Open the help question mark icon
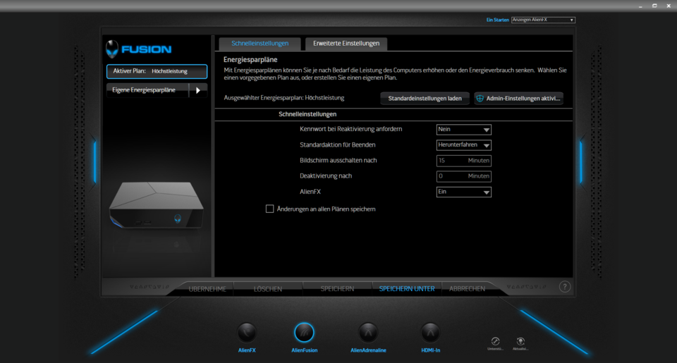The width and height of the screenshot is (677, 363). (x=565, y=287)
